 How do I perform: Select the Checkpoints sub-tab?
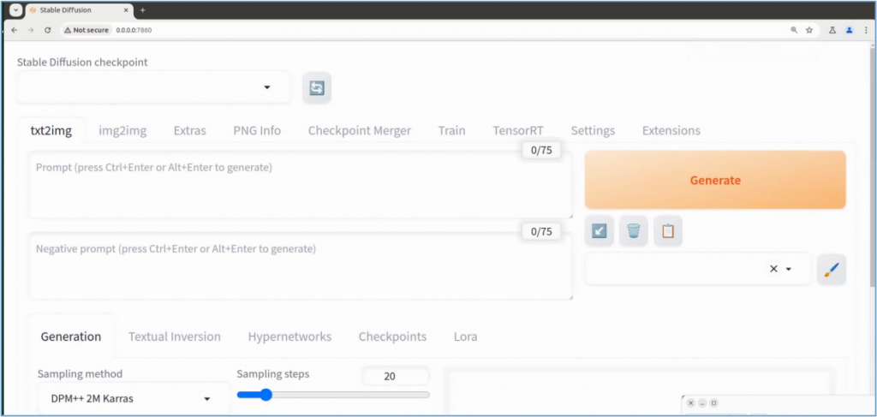[x=392, y=337]
